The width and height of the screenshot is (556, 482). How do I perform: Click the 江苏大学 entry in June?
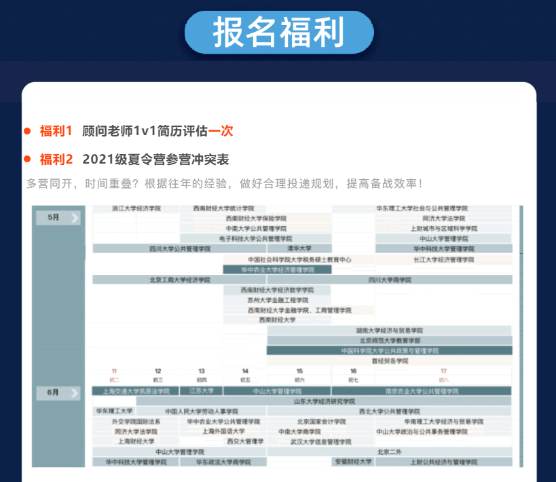(x=201, y=391)
